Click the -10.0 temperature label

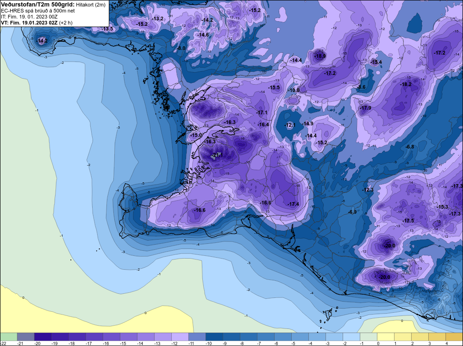[294, 90]
